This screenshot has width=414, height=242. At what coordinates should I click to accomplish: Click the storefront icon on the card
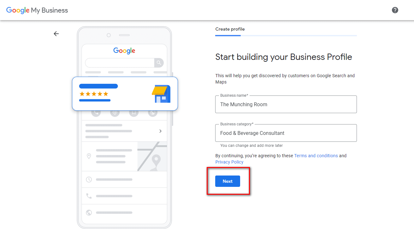pyautogui.click(x=161, y=94)
